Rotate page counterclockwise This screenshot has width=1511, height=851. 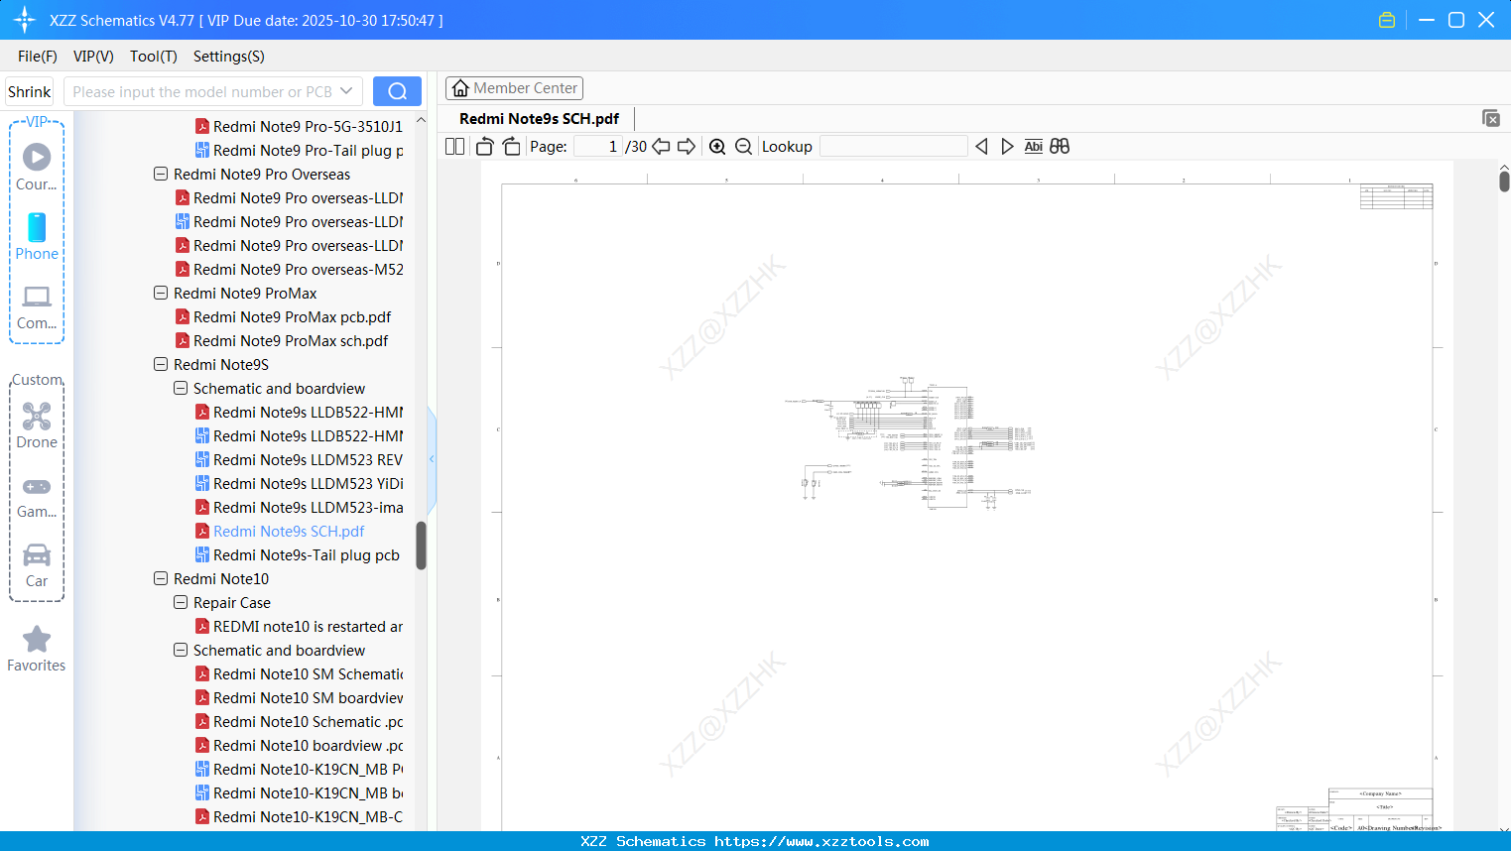click(x=484, y=147)
